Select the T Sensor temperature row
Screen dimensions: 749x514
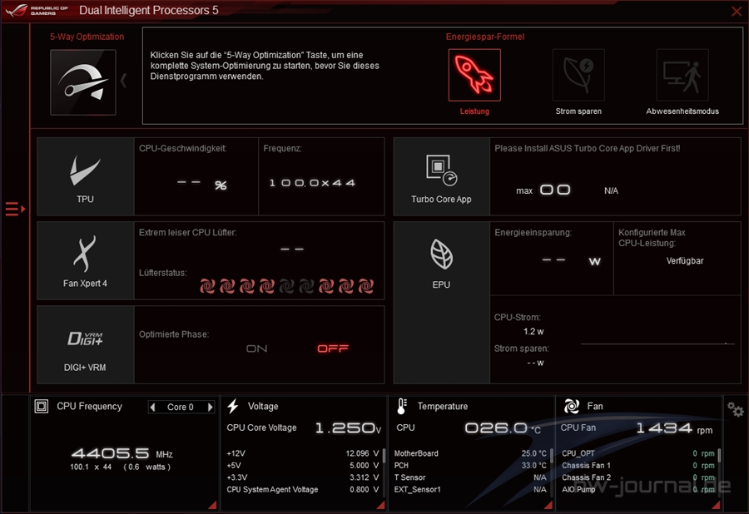coord(470,477)
